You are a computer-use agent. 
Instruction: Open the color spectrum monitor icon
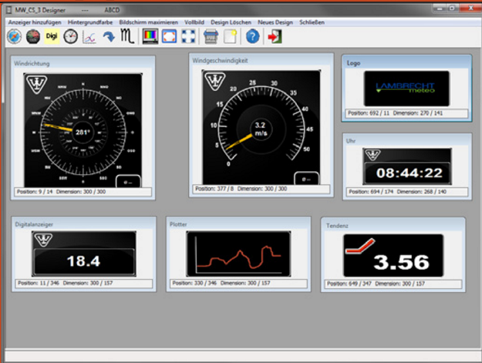[150, 37]
